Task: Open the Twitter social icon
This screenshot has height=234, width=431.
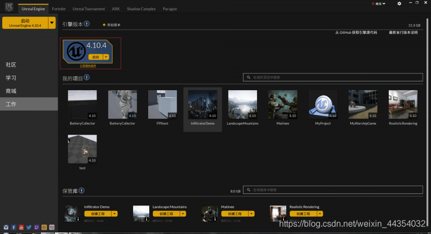Action: click(29, 228)
